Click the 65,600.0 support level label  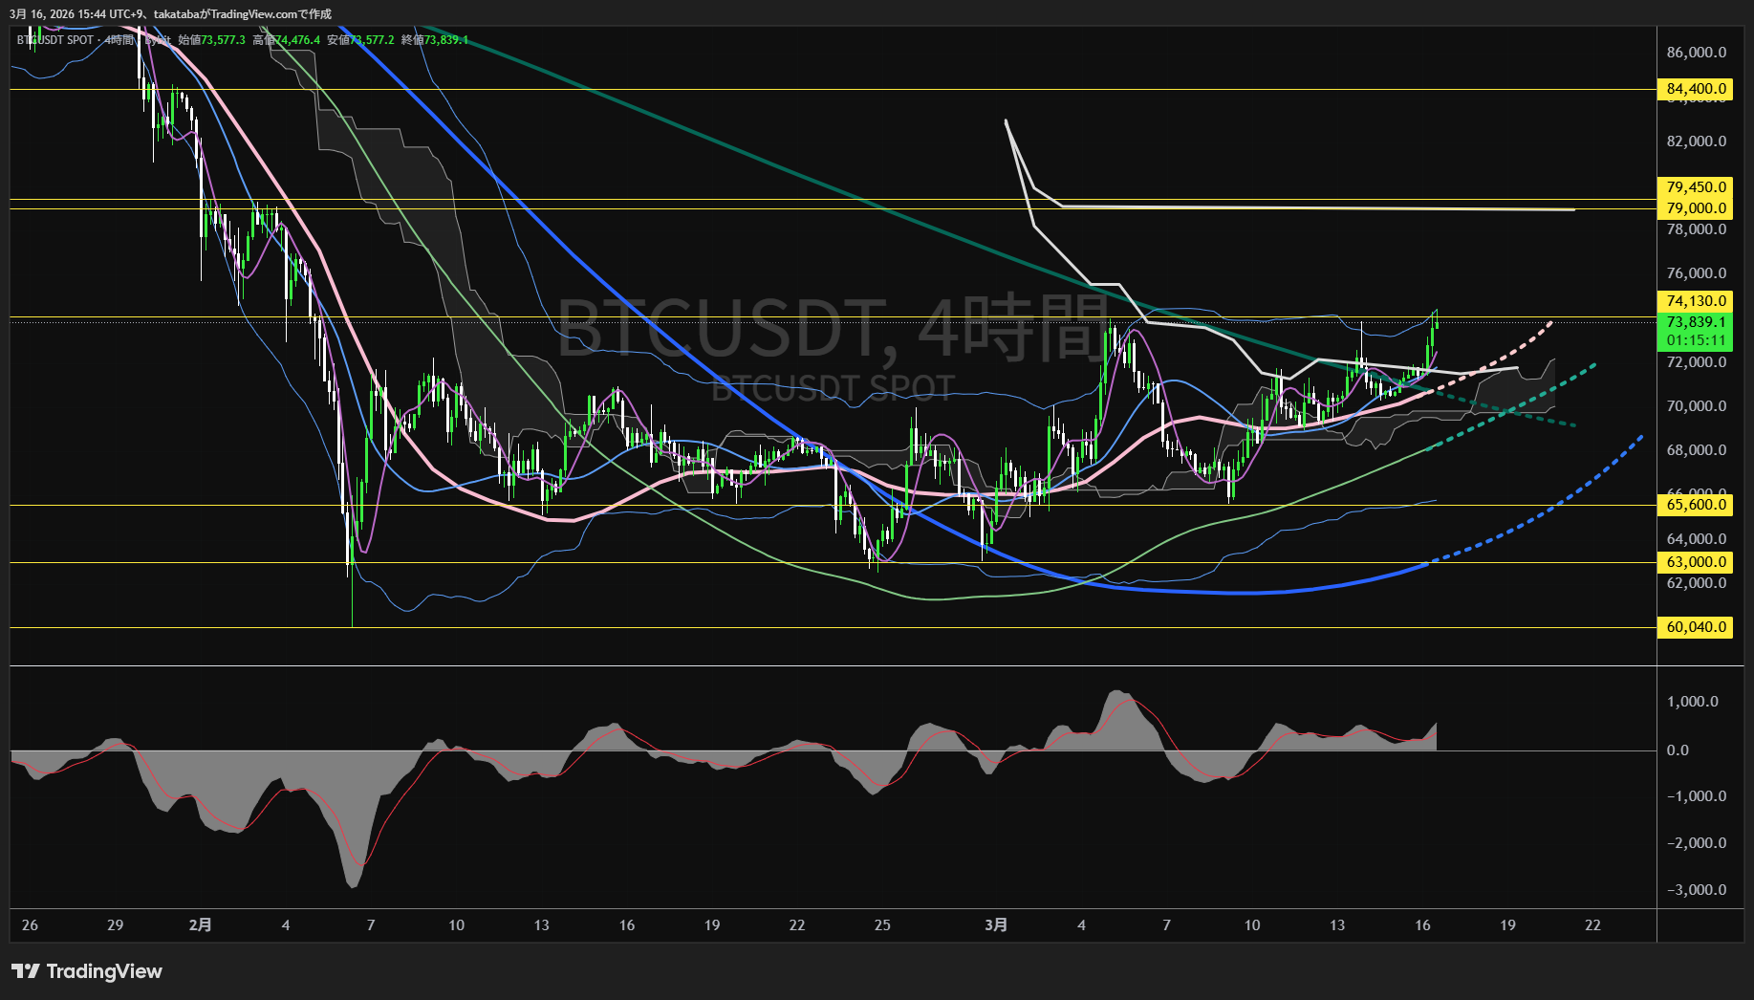pyautogui.click(x=1695, y=504)
